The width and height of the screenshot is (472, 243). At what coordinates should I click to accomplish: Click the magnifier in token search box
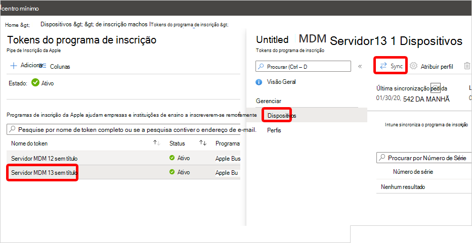pos(12,130)
